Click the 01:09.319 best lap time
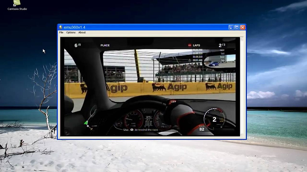The image size is (307, 172). pos(198,57)
